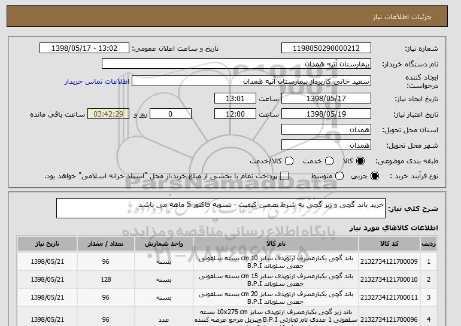Viewport: 461px width, 326px height.
Task: Click the کد کالا column header
Action: point(389,244)
